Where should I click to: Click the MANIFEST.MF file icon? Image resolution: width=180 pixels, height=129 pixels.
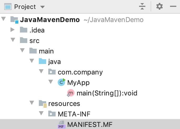[x=61, y=125]
